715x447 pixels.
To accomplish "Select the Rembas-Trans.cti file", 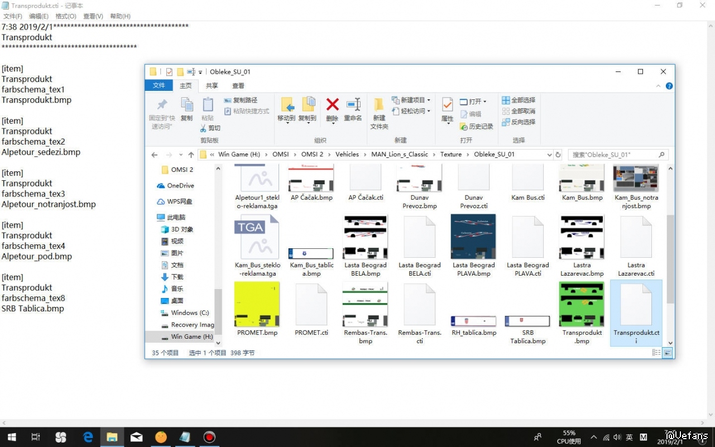I will (420, 313).
